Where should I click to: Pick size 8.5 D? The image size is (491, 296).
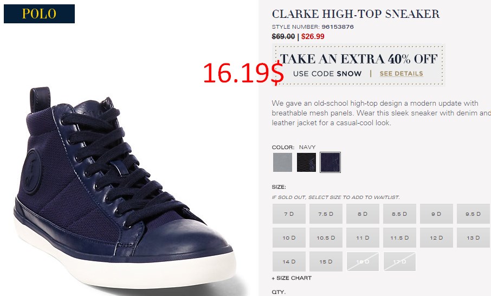point(399,214)
